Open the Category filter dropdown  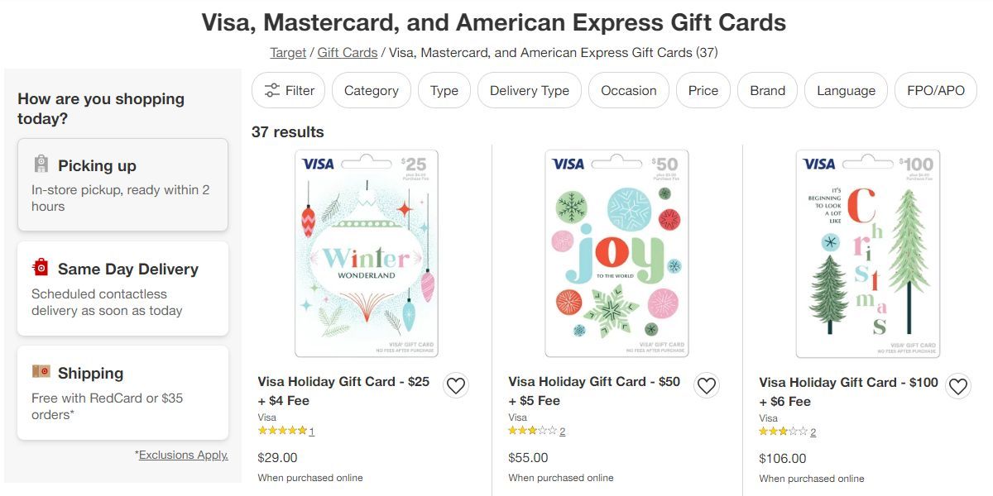tap(372, 91)
